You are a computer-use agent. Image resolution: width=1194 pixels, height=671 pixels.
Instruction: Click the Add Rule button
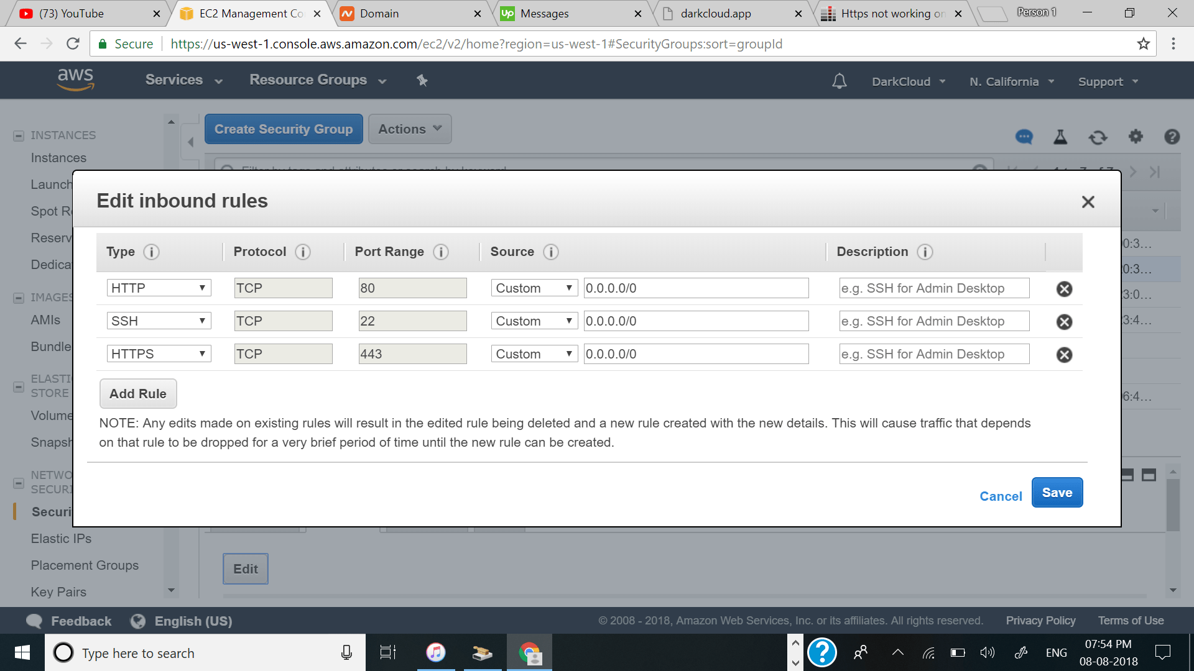(138, 394)
